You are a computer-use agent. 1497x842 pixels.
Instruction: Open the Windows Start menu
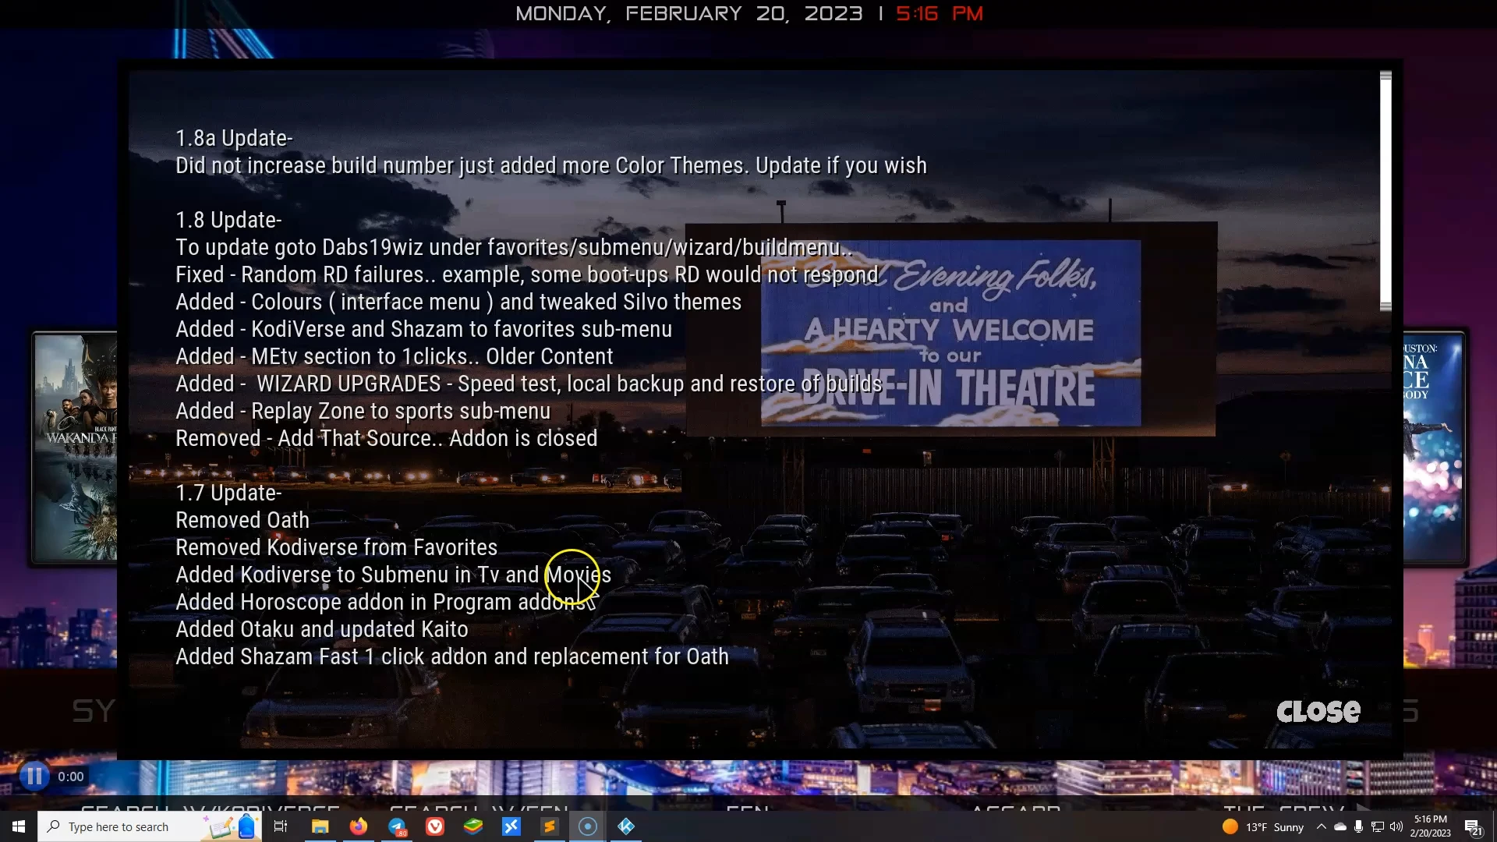pos(19,826)
